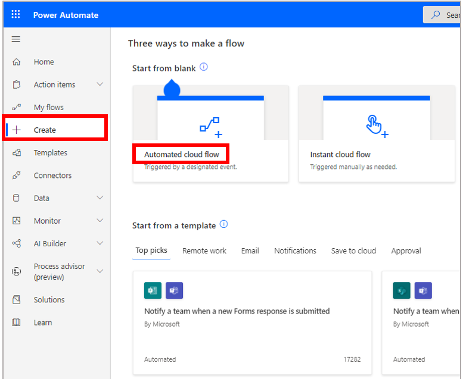This screenshot has height=379, width=463.
Task: Click the AI Builder icon
Action: click(x=17, y=243)
